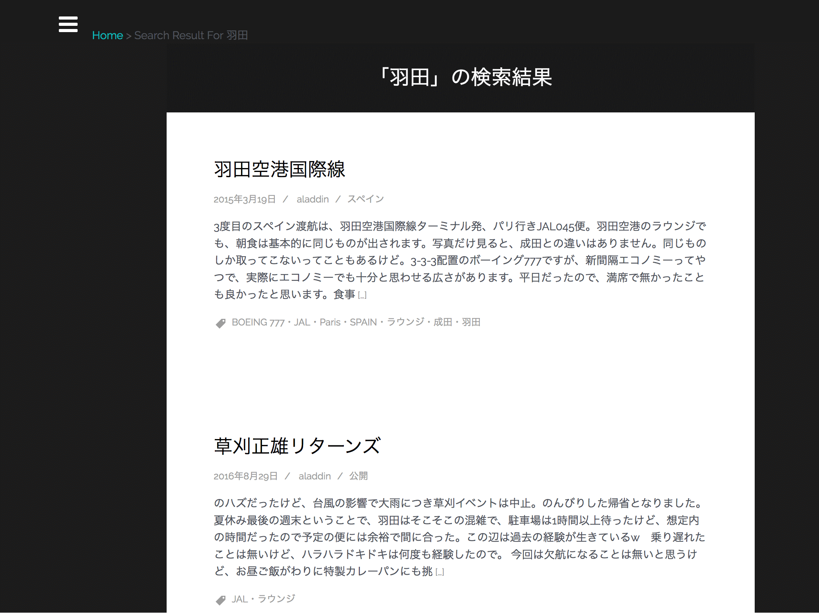
Task: Open the 羽田空港国際線 post title
Action: (279, 169)
